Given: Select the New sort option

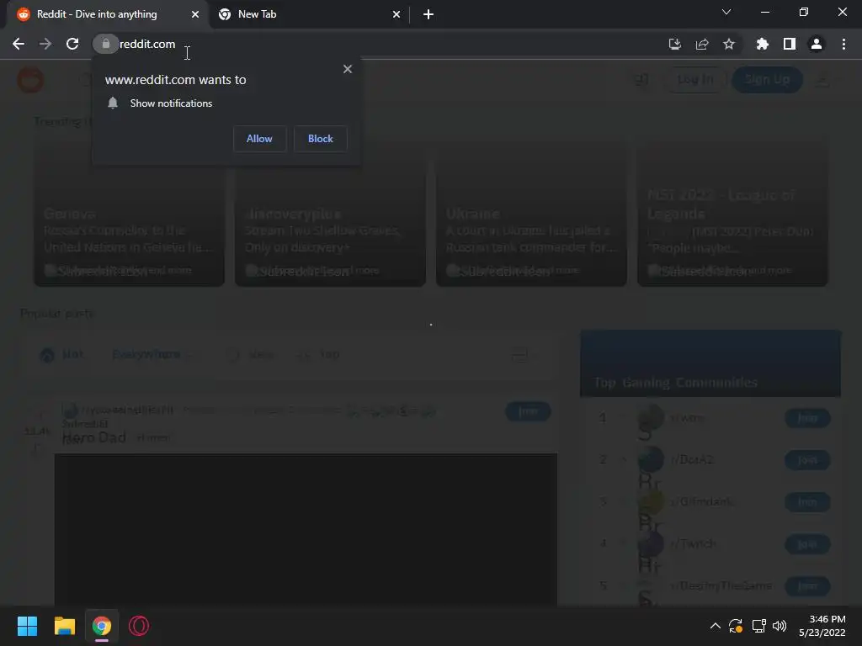Looking at the screenshot, I should (251, 355).
